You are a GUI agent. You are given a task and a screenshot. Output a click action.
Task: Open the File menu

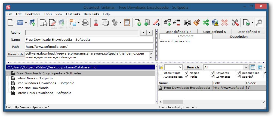tap(10, 14)
